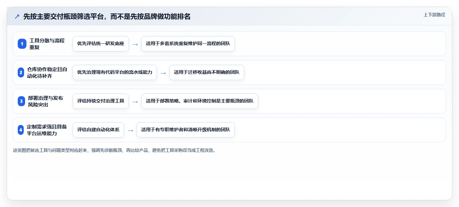Click the arrow after 评估自建自动化体系
The width and height of the screenshot is (459, 207).
pyautogui.click(x=130, y=130)
